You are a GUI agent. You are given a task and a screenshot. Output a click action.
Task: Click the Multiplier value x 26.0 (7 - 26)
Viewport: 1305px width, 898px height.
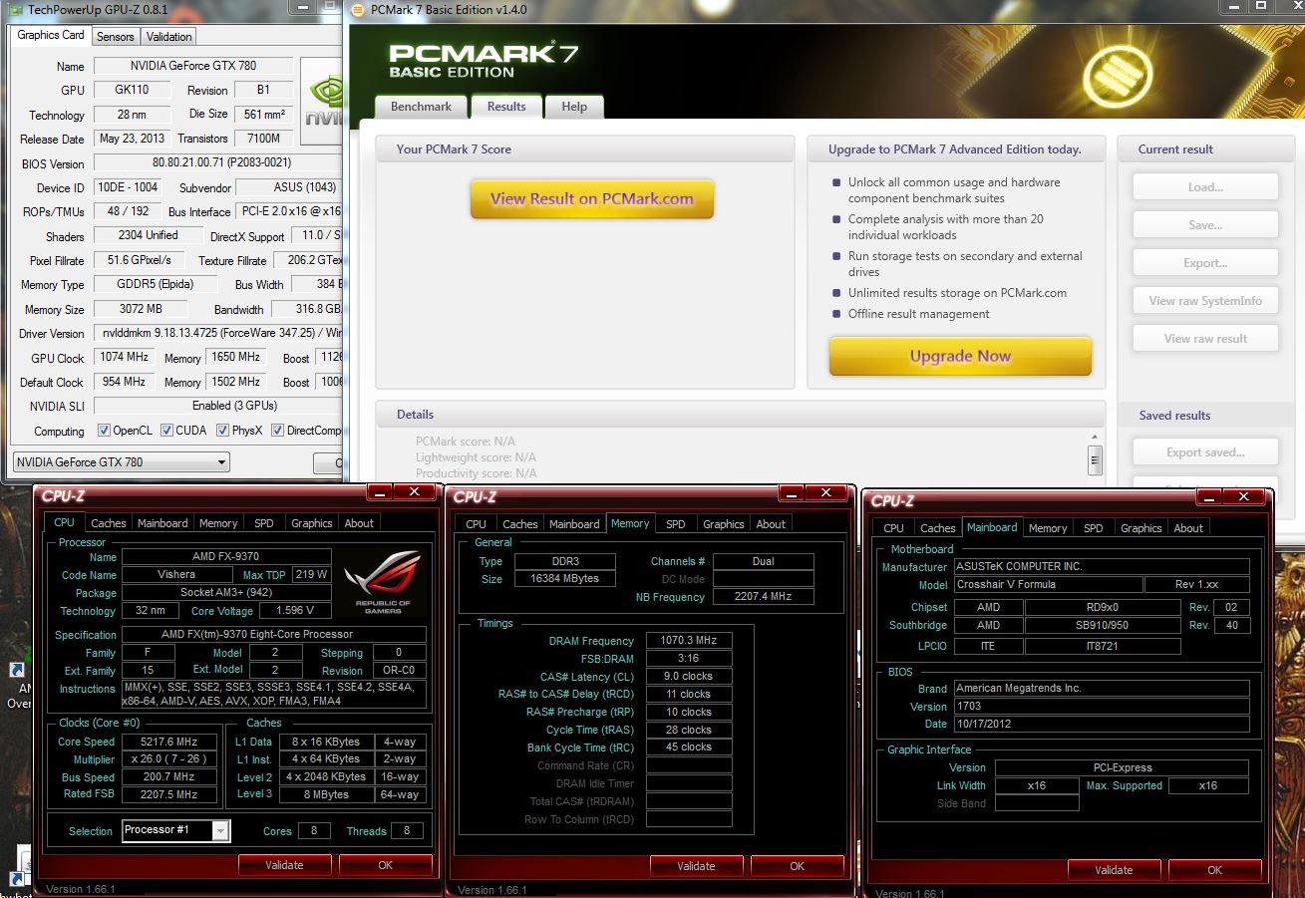click(169, 759)
